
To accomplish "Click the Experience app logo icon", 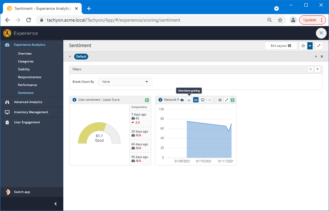I will [x=7, y=33].
